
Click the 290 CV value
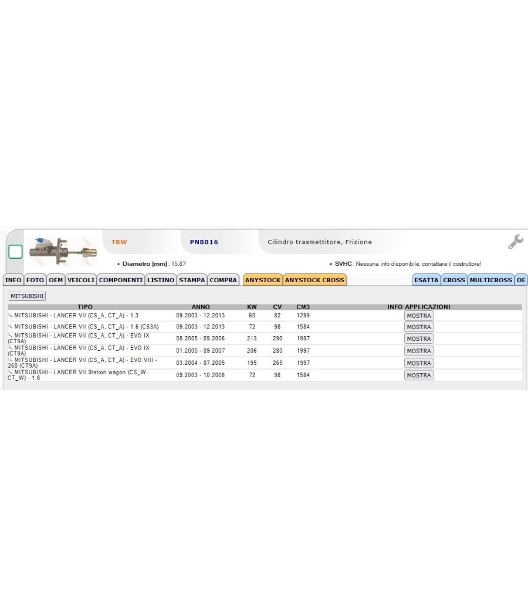point(277,339)
